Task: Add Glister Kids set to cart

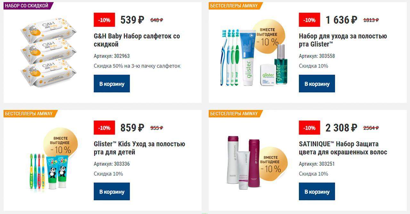Action: 111,191
